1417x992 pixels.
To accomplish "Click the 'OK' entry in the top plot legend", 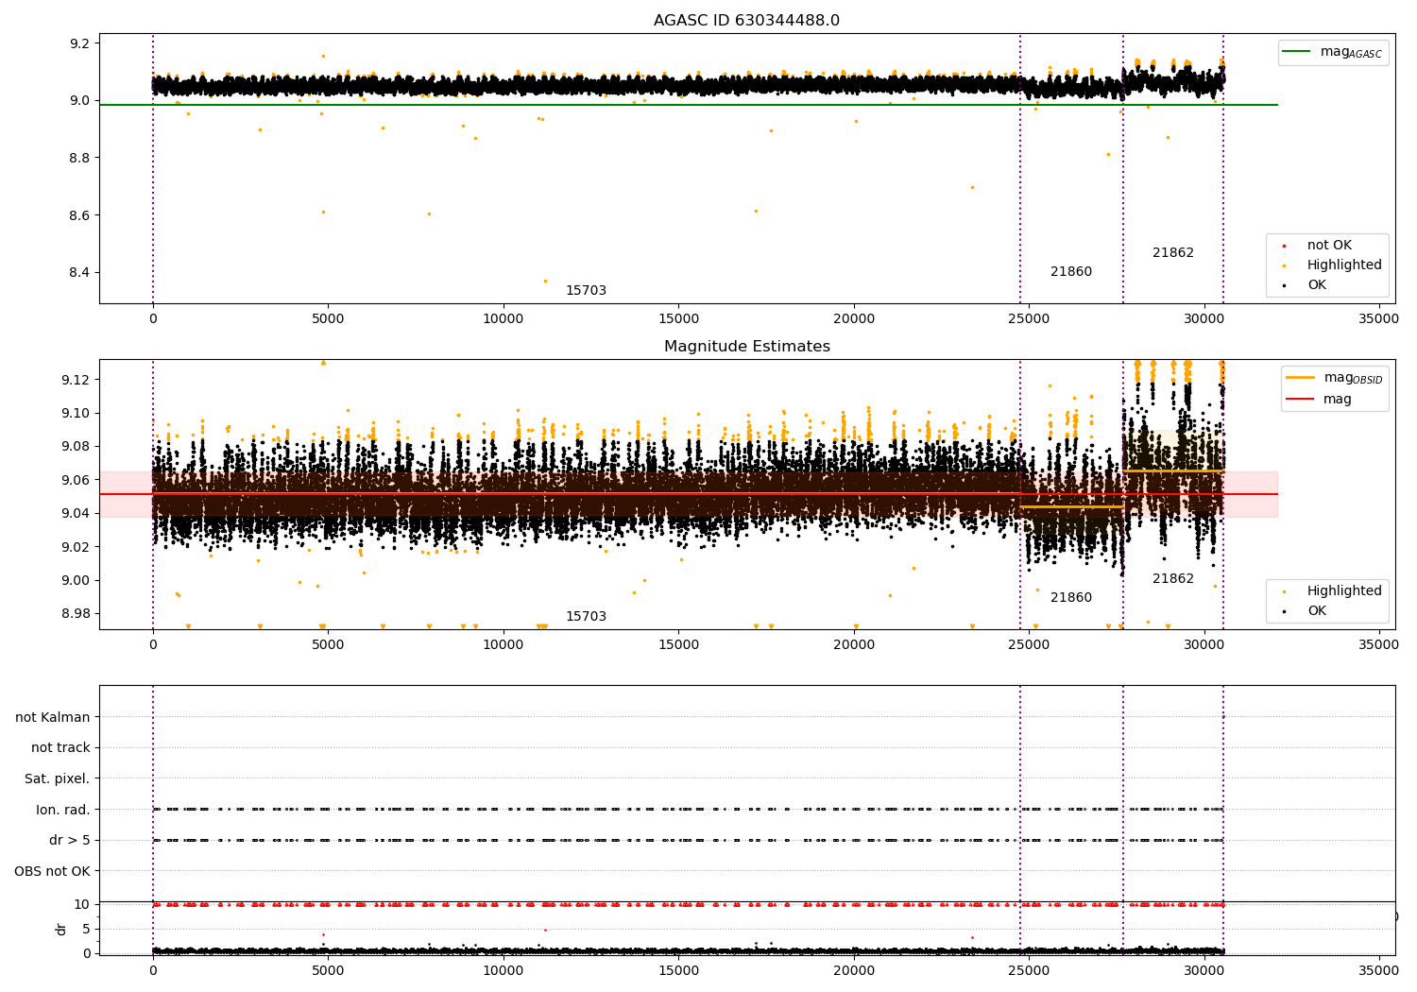I will pos(1317,285).
